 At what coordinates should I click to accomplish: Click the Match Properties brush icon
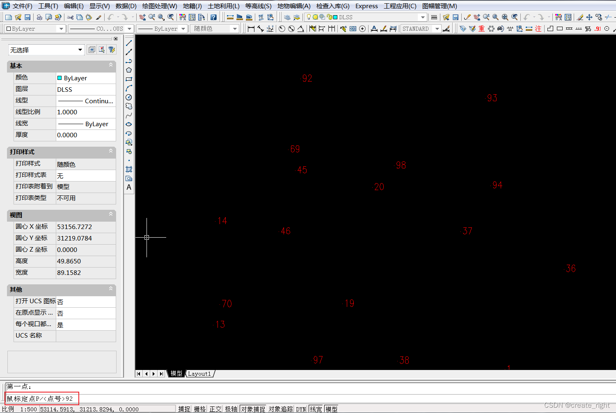tap(98, 17)
